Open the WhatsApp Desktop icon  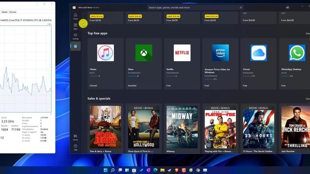pos(297,53)
